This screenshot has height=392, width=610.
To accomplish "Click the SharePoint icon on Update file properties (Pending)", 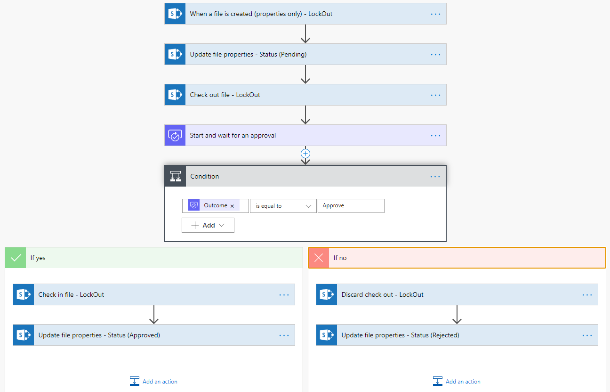I will click(x=175, y=54).
